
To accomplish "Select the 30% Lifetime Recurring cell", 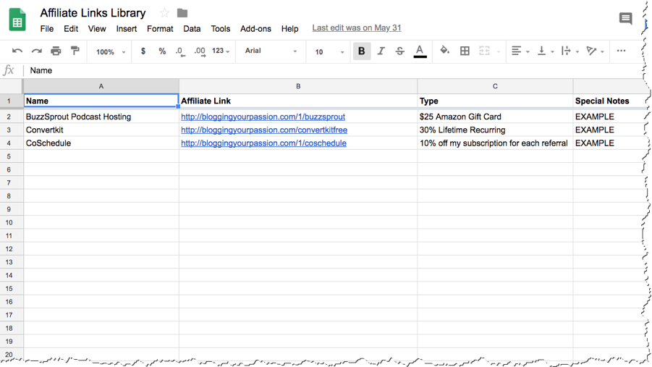I will pyautogui.click(x=495, y=130).
